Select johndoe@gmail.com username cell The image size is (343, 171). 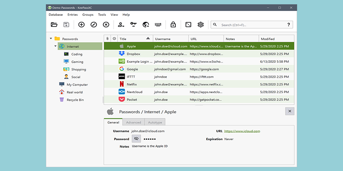tap(170, 69)
